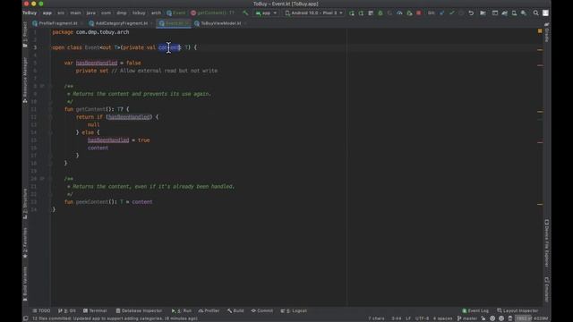This screenshot has width=573, height=322.
Task: Click the arch breadcrumb in the navigation bar
Action: [x=156, y=13]
